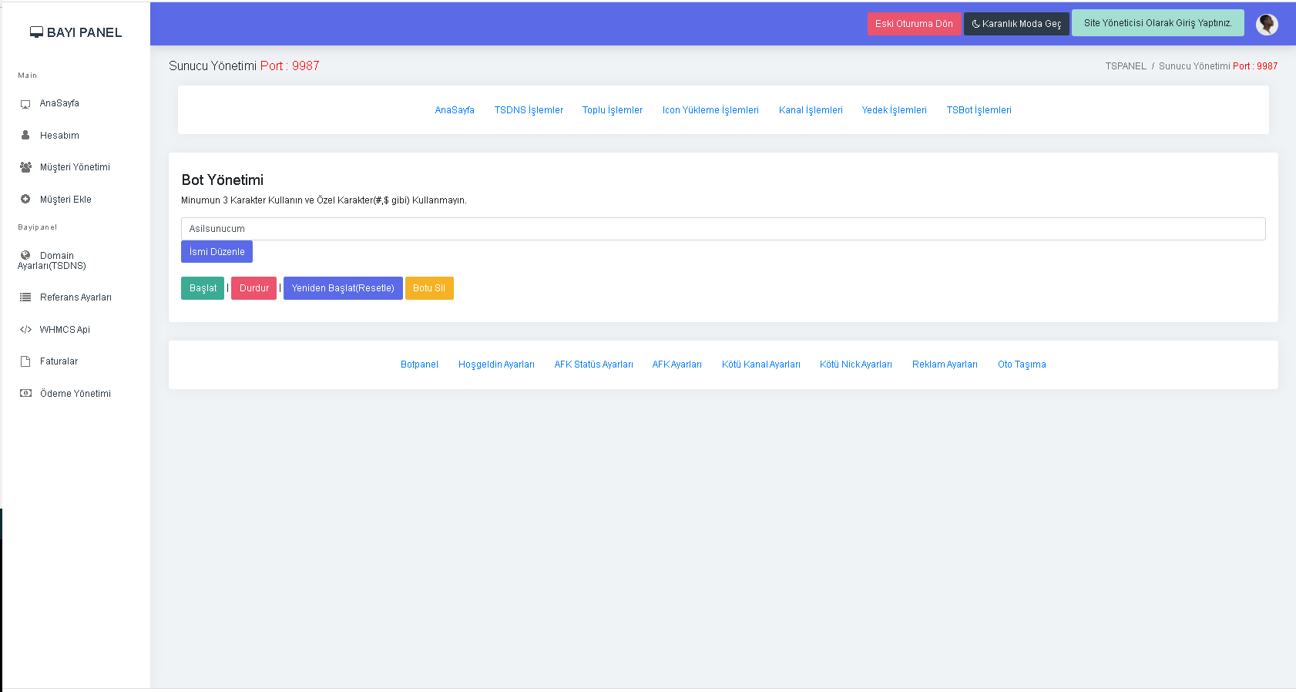Click TSPANEL in the breadcrumb

pyautogui.click(x=1126, y=66)
